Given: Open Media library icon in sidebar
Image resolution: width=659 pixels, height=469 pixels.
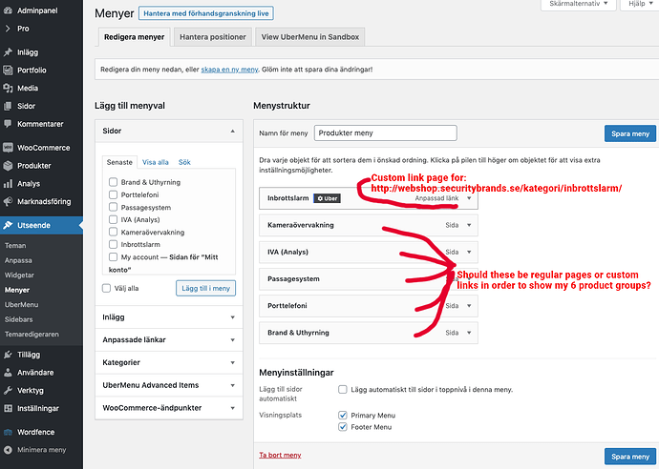Looking at the screenshot, I should click(9, 88).
